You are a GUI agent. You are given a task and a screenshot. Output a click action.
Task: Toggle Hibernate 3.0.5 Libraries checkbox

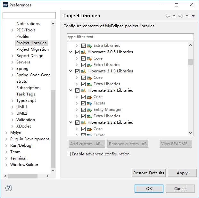point(77,52)
